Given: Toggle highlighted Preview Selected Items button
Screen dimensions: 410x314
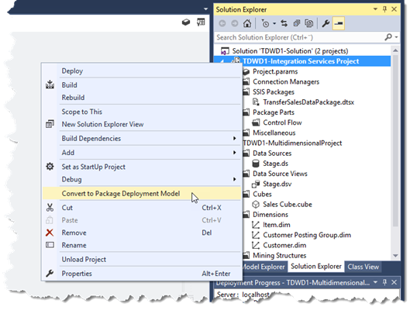Looking at the screenshot, I should (x=339, y=23).
